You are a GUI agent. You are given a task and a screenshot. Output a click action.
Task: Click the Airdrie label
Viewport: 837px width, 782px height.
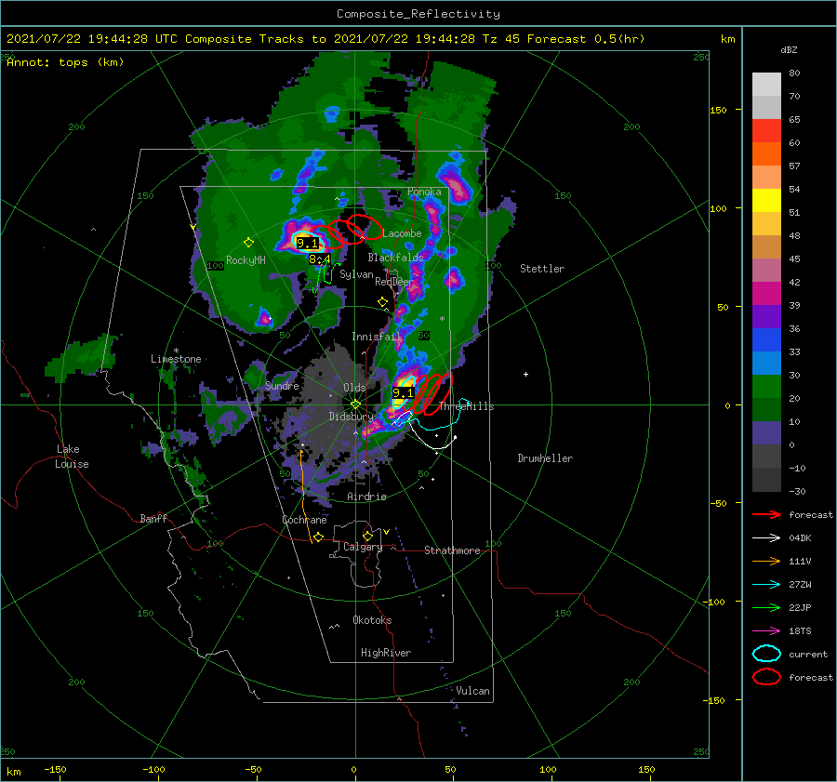pyautogui.click(x=366, y=497)
